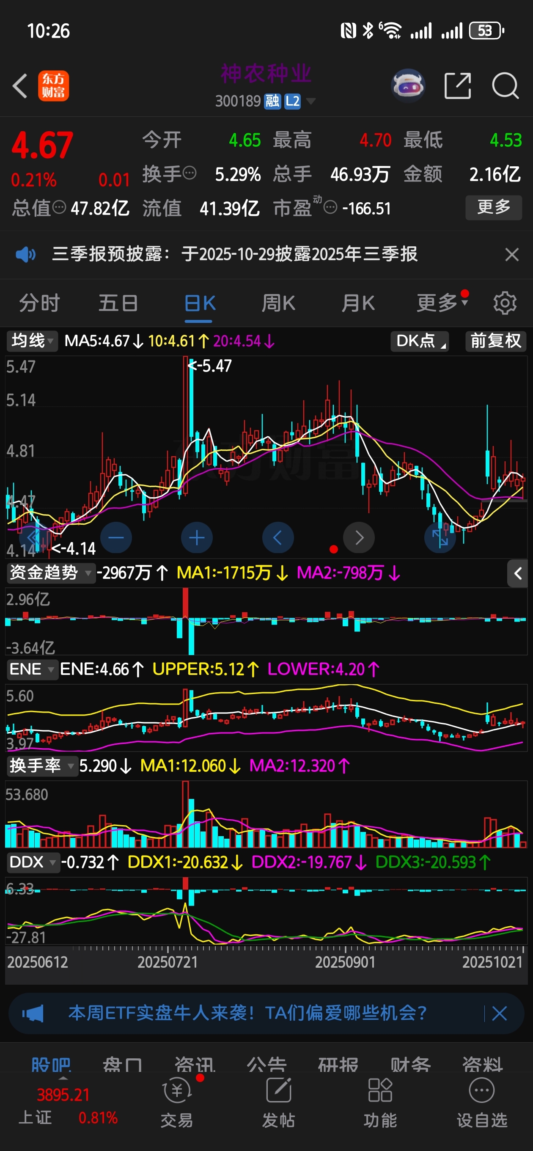
Task: Tap the info icon next to 换手
Action: tap(190, 173)
